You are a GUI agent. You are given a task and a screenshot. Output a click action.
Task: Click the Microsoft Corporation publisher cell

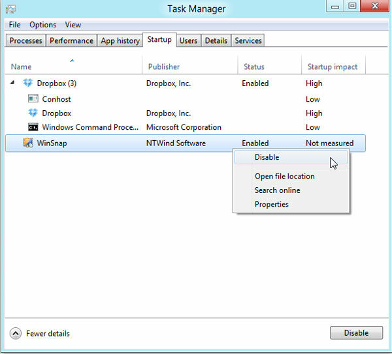pyautogui.click(x=184, y=127)
